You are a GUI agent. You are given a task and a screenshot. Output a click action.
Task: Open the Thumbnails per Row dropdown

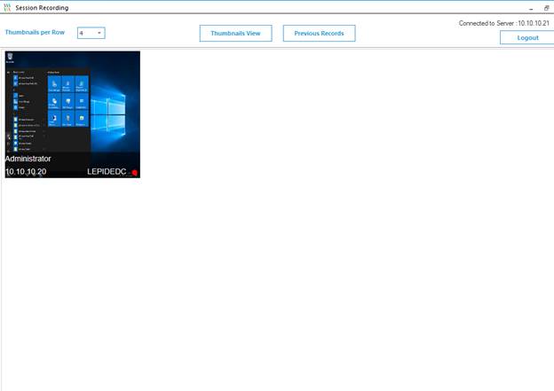[x=91, y=33]
